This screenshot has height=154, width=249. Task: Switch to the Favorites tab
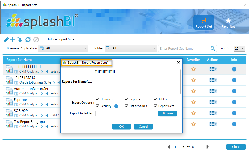pos(228,23)
